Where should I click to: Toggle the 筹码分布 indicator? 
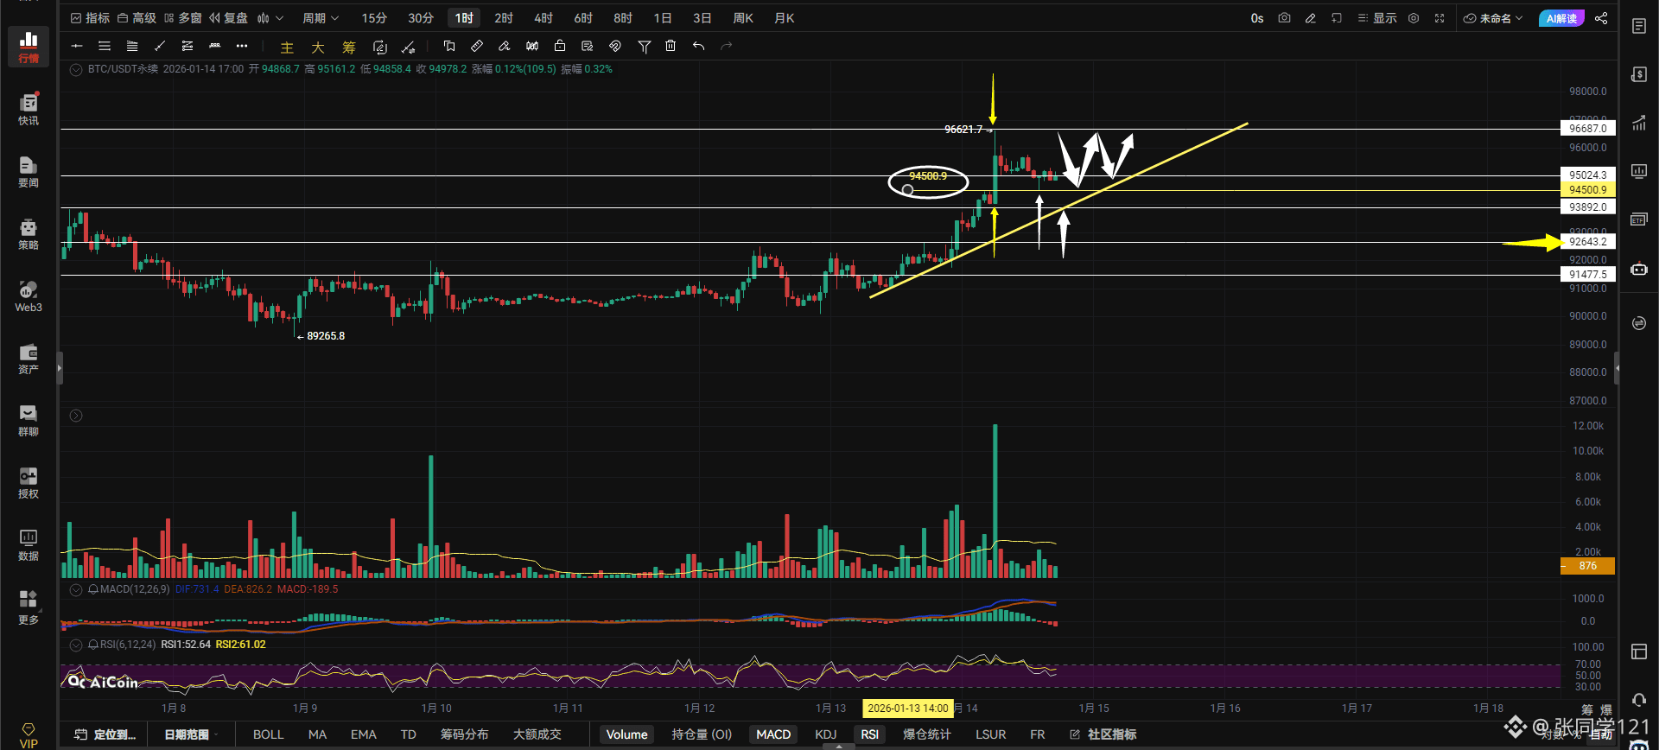(464, 734)
